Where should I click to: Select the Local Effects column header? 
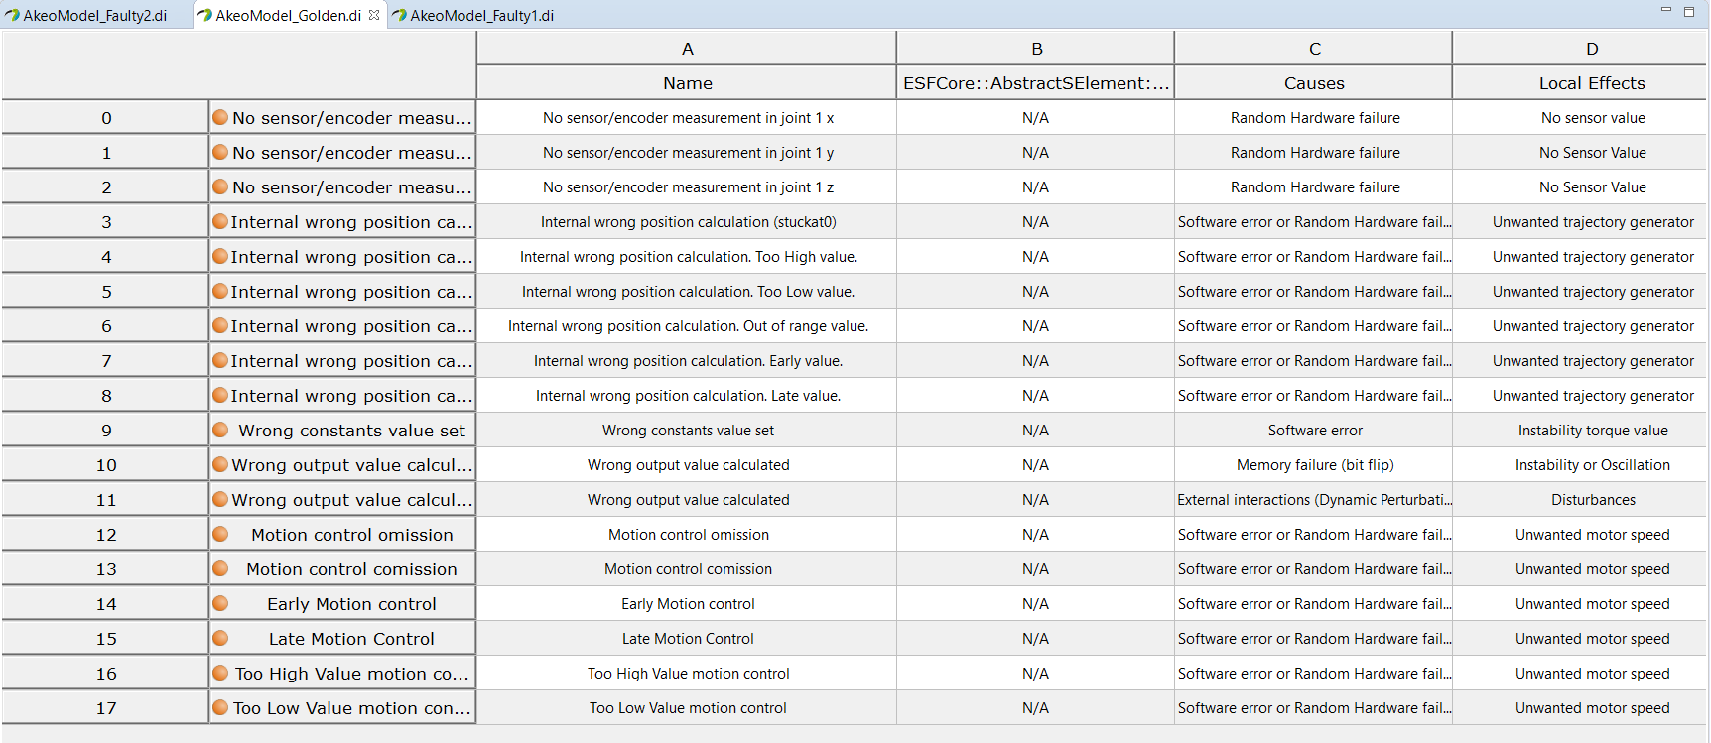(1591, 83)
